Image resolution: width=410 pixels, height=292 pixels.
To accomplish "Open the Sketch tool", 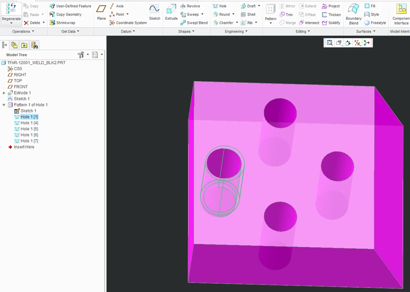I will 155,12.
